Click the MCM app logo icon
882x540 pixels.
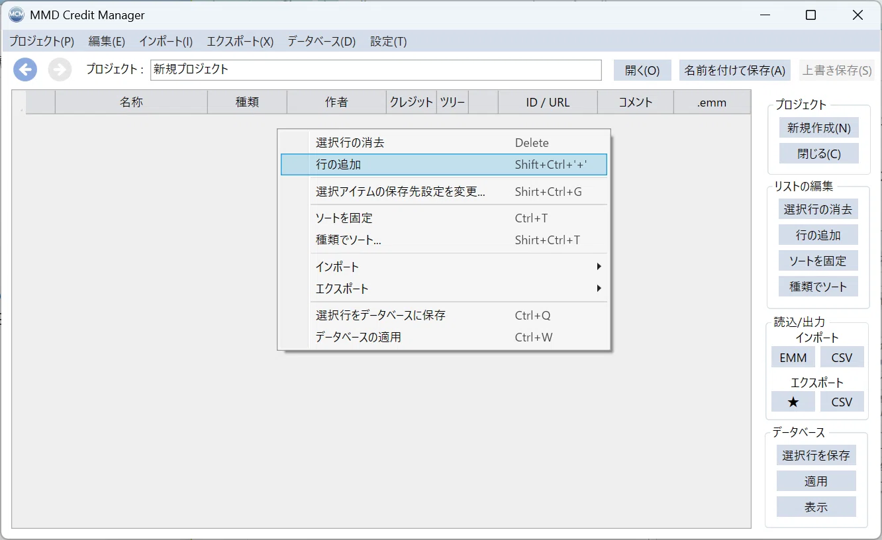(17, 15)
